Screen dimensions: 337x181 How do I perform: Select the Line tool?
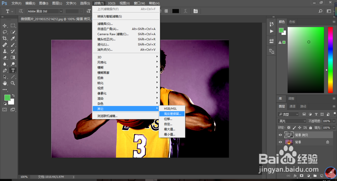(x=13, y=77)
